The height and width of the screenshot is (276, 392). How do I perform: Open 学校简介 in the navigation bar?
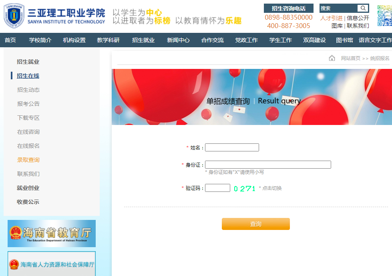[x=40, y=40]
